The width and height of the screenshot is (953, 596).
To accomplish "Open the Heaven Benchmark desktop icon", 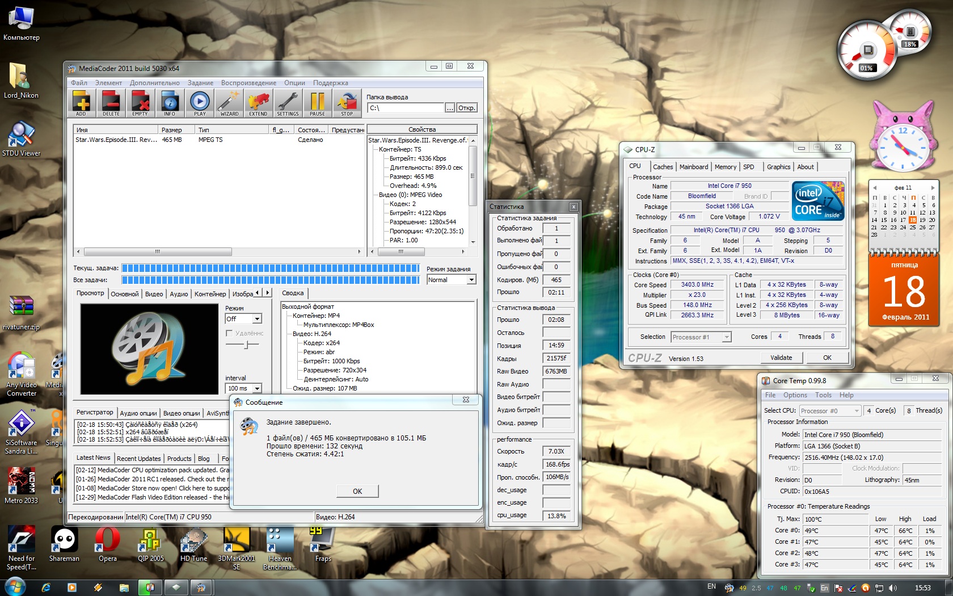I will pyautogui.click(x=280, y=548).
